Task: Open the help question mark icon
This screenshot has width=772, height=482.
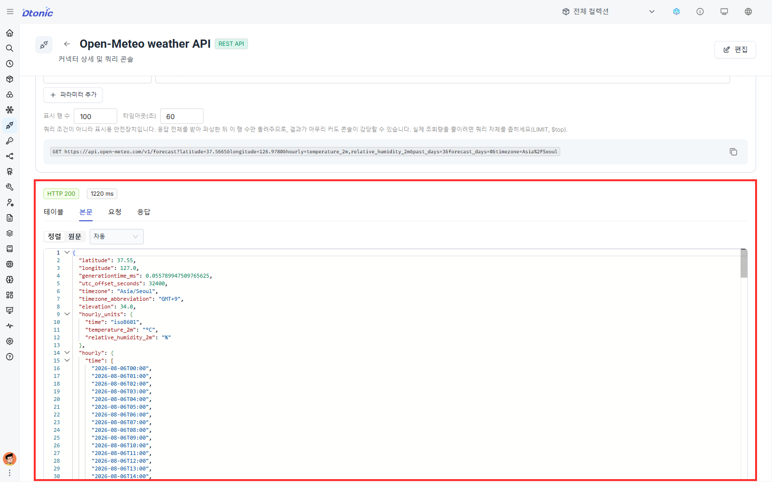Action: click(x=10, y=357)
